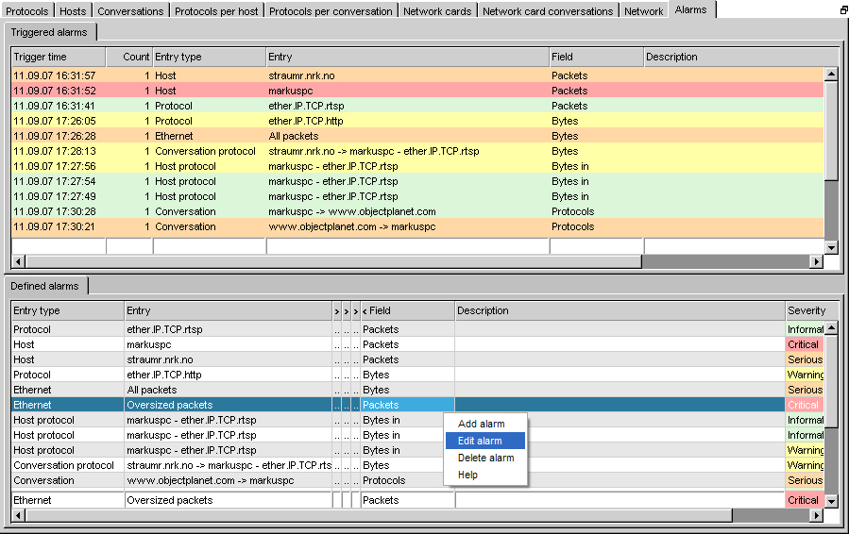Click empty Description field in bottom detail row

(620, 500)
